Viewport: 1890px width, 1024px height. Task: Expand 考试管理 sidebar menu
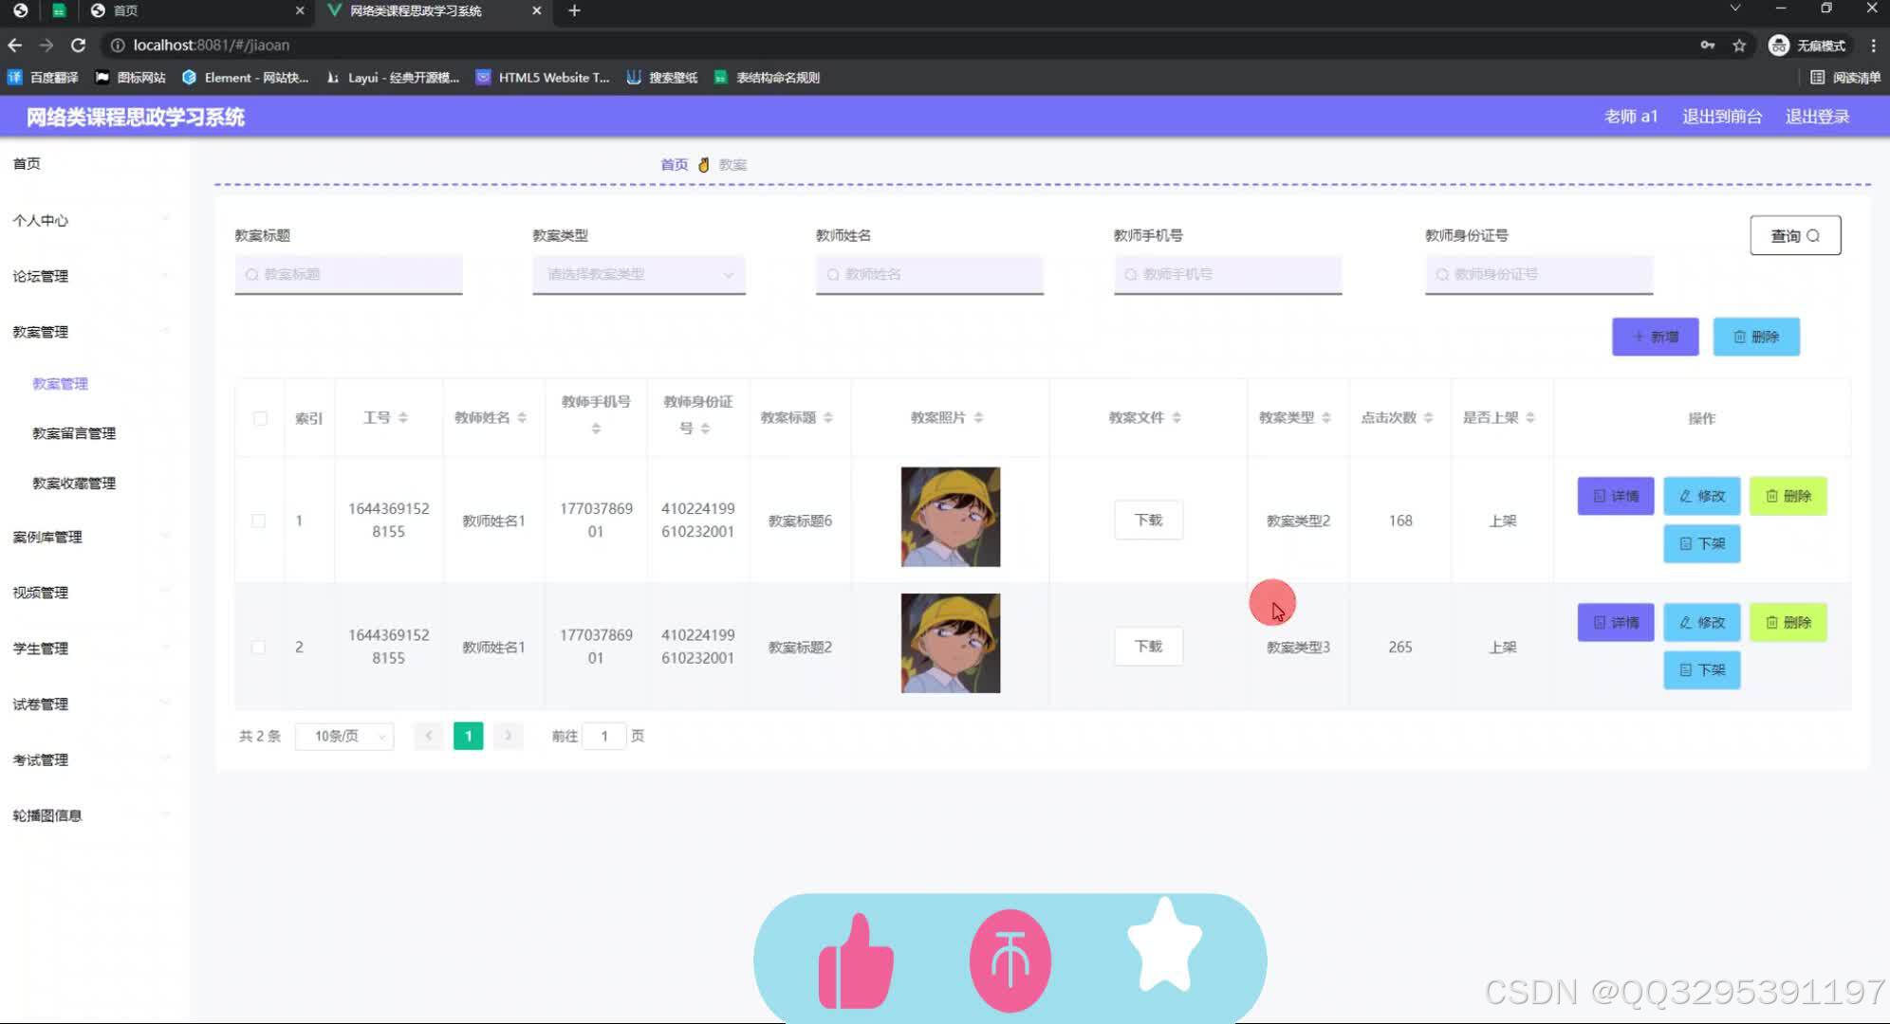[93, 760]
